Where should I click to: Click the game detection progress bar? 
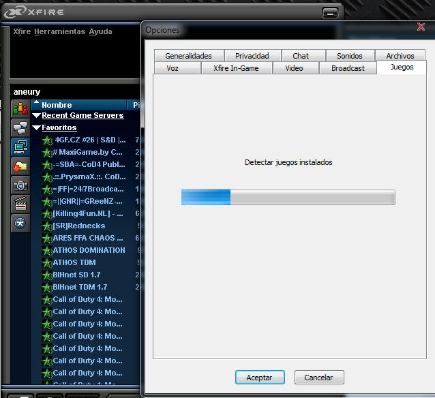coord(288,198)
